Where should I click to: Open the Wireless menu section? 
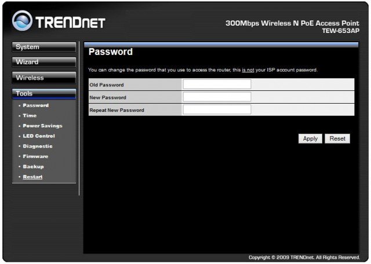click(44, 78)
